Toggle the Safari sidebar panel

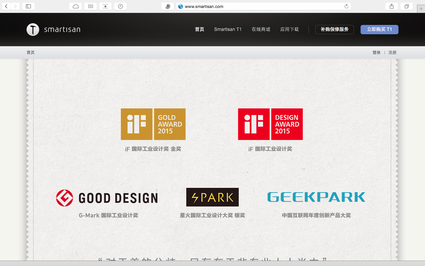coord(28,6)
